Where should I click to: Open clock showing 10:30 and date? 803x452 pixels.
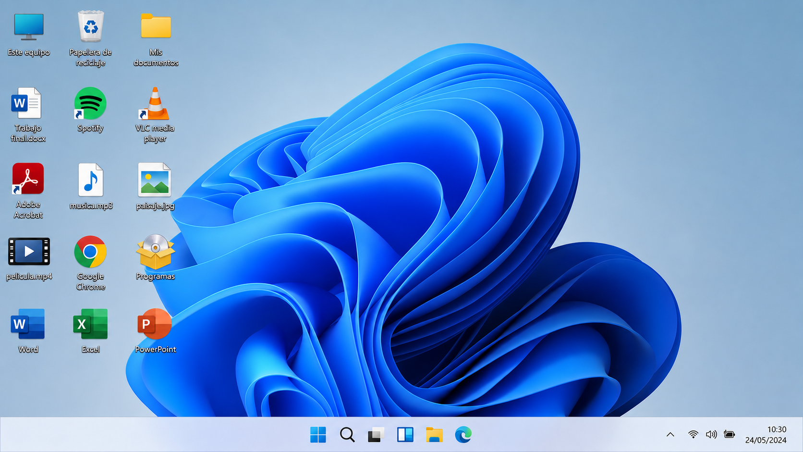pyautogui.click(x=766, y=435)
